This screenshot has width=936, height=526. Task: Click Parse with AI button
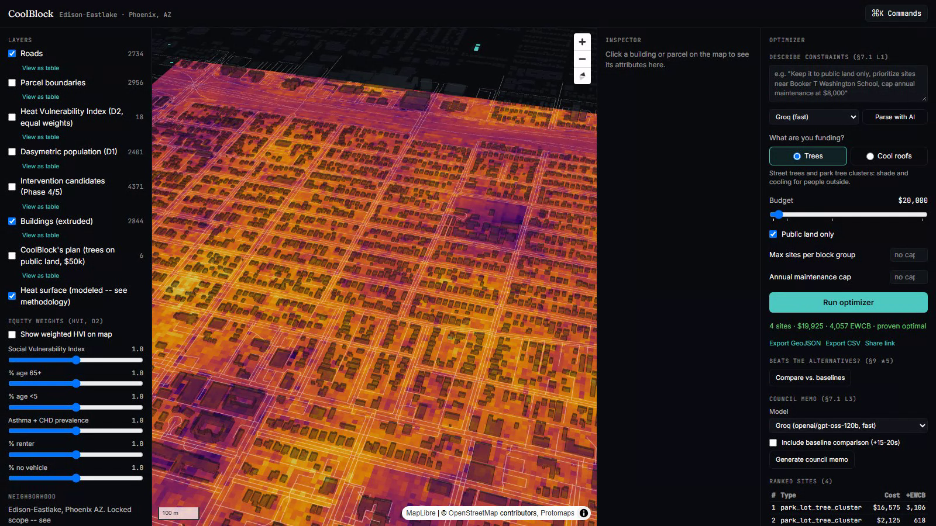(x=895, y=117)
